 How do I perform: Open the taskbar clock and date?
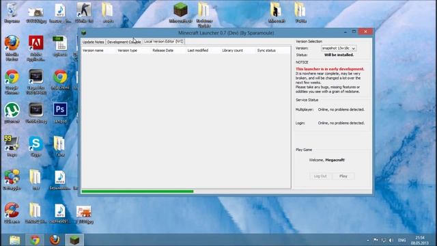point(419,240)
